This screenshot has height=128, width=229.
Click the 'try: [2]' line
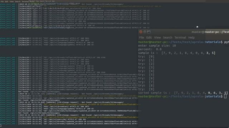pos(146,64)
